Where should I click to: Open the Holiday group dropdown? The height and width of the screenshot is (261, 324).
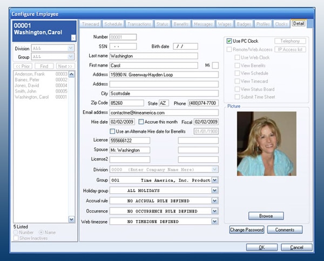click(215, 190)
